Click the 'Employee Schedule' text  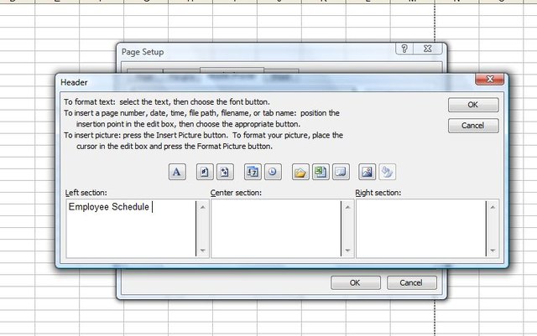[x=108, y=207]
